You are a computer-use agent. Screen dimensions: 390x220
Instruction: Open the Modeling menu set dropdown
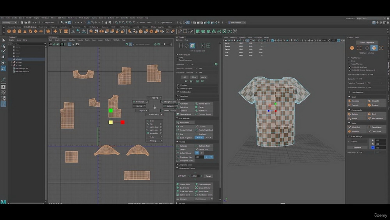[9, 22]
